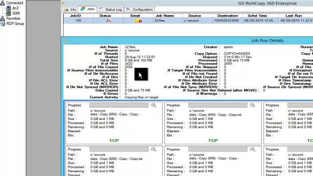The width and height of the screenshot is (313, 176).
Task: Click the Jobs tab icon
Action: (x=83, y=9)
